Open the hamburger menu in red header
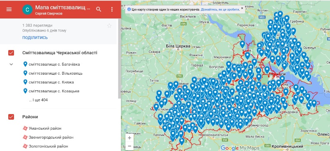The image size is (330, 151). pos(9,9)
